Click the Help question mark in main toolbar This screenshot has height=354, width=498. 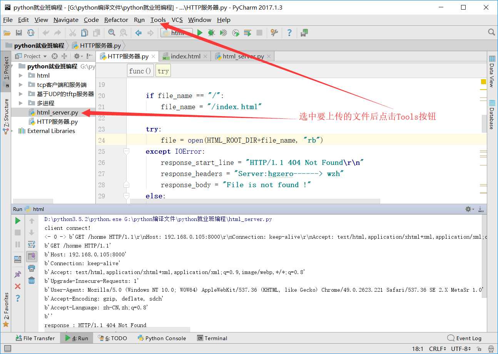tap(289, 33)
